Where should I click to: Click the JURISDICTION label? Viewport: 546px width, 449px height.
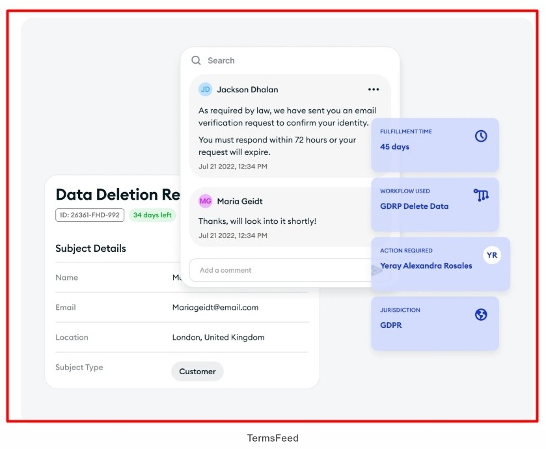(400, 310)
